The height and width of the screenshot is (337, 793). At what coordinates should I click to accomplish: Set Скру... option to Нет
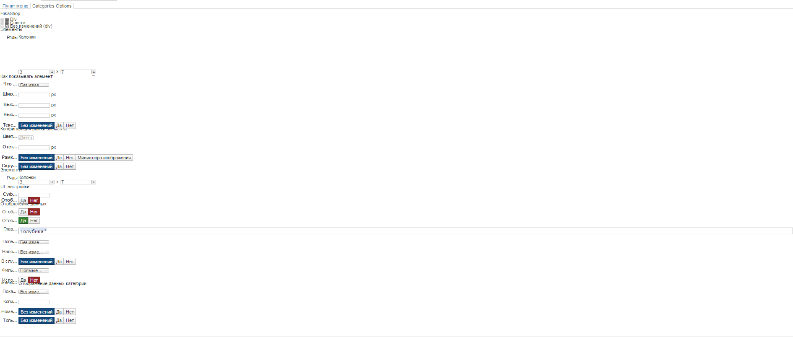click(70, 166)
